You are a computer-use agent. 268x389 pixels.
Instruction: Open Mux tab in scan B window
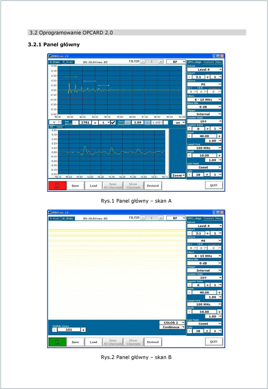219,218
